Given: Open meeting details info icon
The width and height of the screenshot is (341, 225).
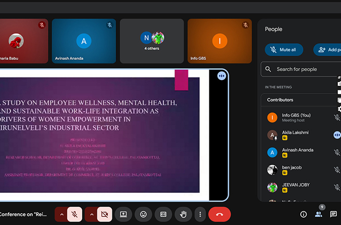Looking at the screenshot, I should (x=304, y=214).
